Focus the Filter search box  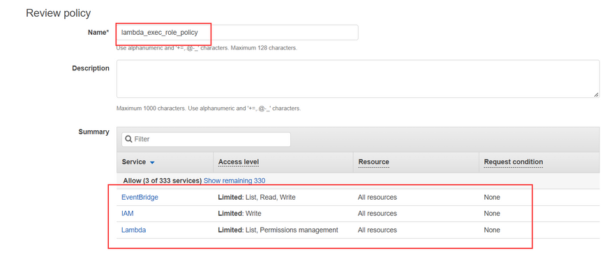(206, 139)
